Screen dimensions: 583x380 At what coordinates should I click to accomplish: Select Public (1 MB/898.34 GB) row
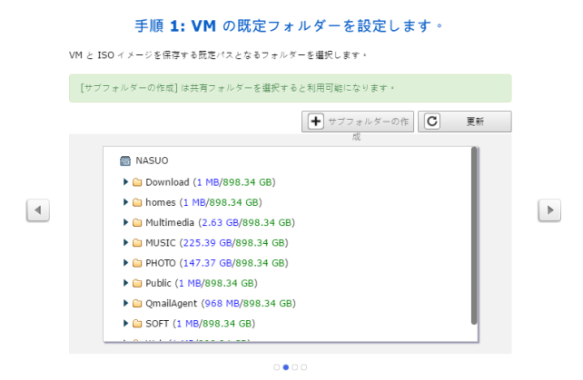(202, 283)
